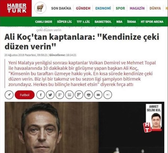Select the SÜPER LİG tab
This screenshot has height=153, width=168.
pos(65,21)
